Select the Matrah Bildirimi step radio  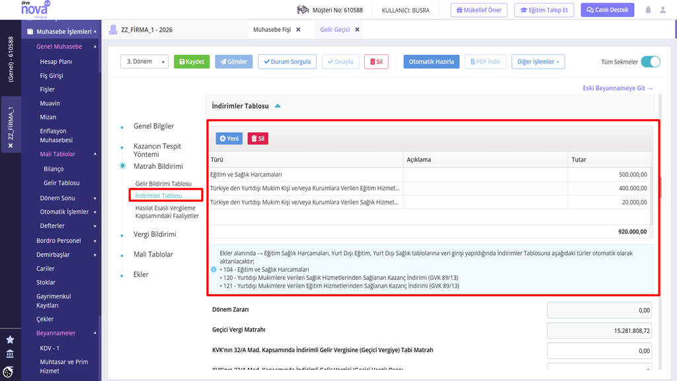pos(122,166)
